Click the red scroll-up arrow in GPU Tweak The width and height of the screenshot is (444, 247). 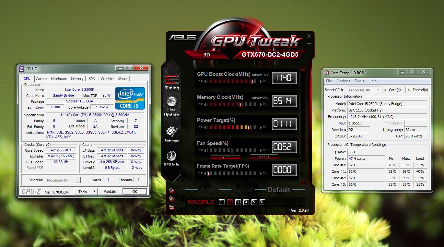[x=303, y=69]
